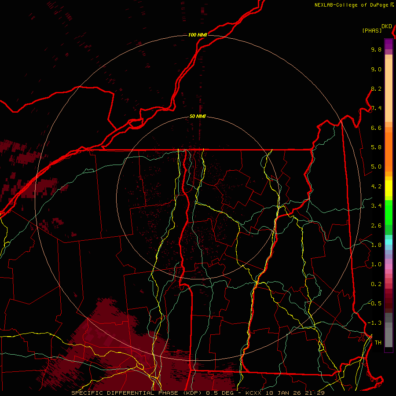
Task: Click the -0.5 scale value
Action: [374, 303]
